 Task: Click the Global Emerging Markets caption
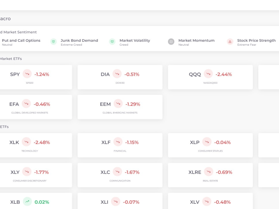120,113
